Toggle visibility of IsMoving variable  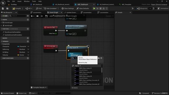(x=28, y=49)
